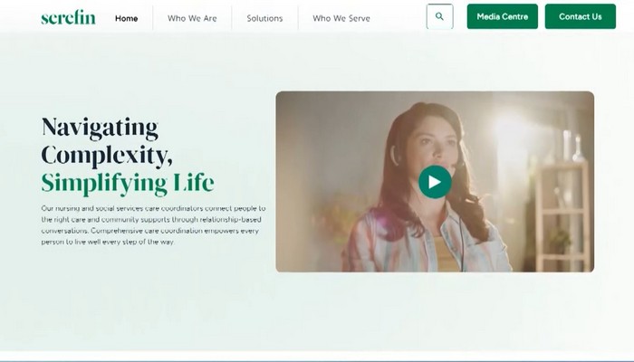
Task: Go to Who We Serve page
Action: [x=341, y=18]
